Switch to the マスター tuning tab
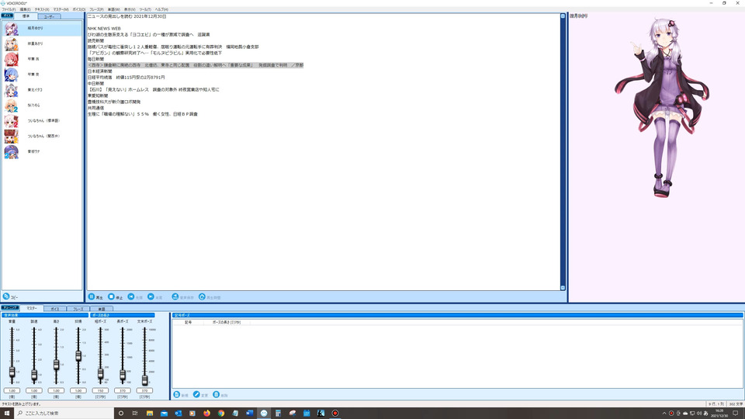 (31, 308)
